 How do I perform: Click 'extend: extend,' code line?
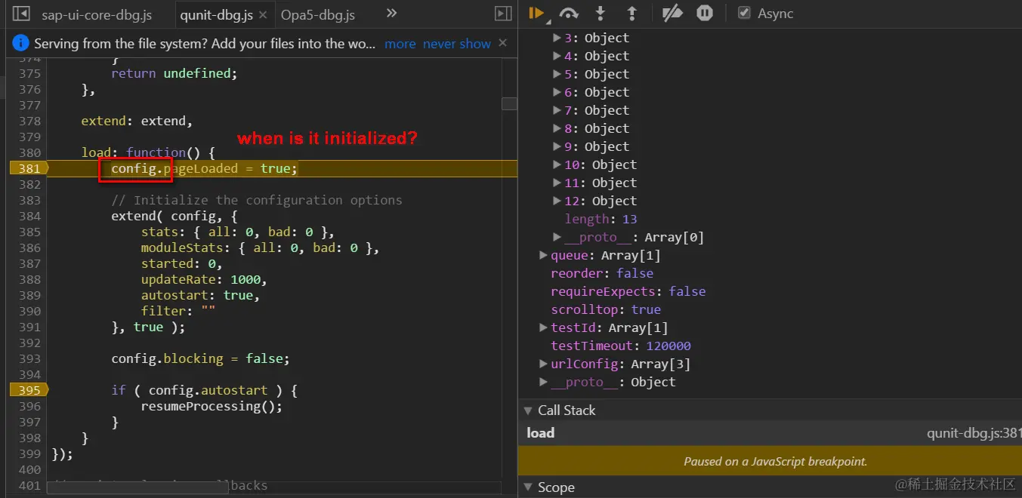[137, 121]
